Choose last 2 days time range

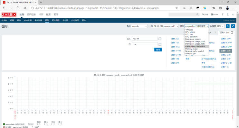175,39
